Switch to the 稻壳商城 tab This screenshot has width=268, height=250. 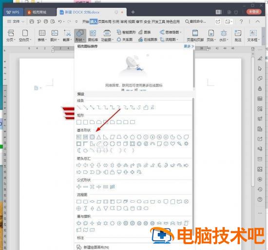click(40, 12)
